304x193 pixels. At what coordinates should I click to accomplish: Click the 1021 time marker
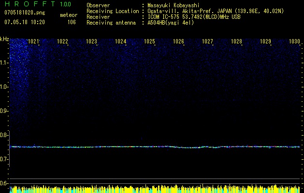tap(34, 41)
